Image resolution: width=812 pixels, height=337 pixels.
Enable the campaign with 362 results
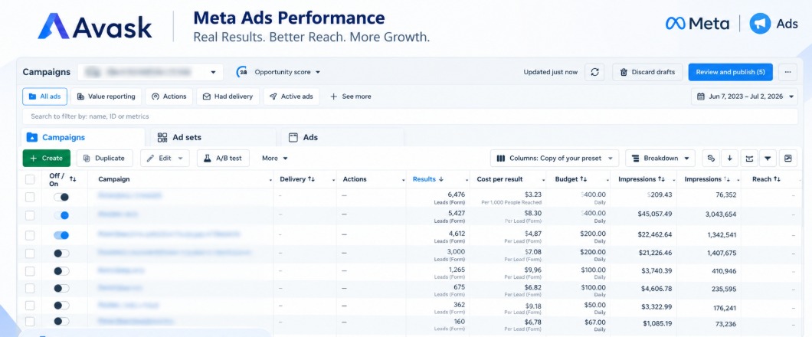61,306
